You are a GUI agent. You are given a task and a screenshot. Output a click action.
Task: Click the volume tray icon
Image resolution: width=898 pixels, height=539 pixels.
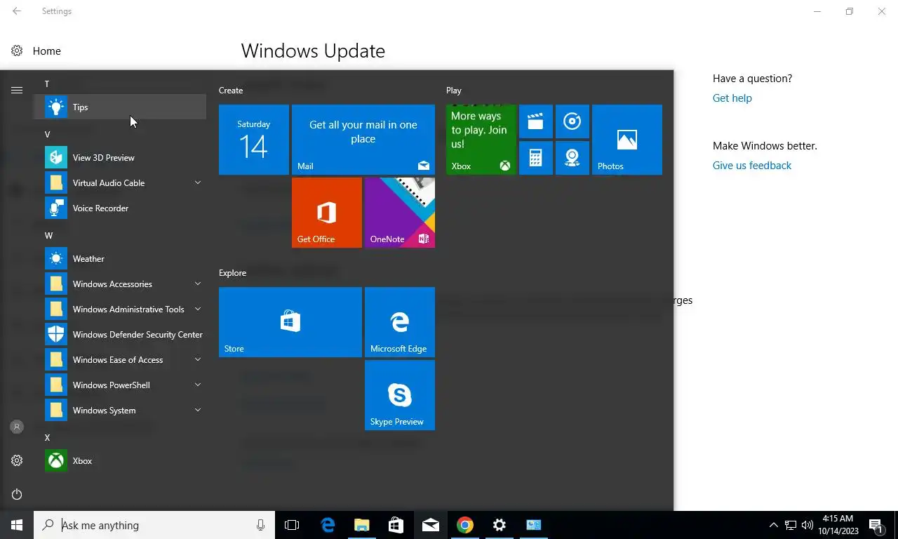[x=807, y=525]
